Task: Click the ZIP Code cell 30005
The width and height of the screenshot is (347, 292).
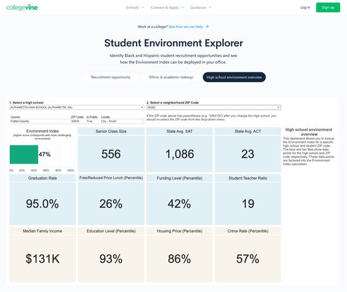Action: click(x=75, y=121)
